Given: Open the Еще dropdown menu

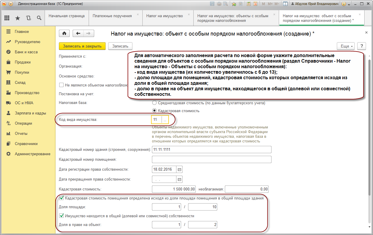Looking at the screenshot, I should pos(346,46).
